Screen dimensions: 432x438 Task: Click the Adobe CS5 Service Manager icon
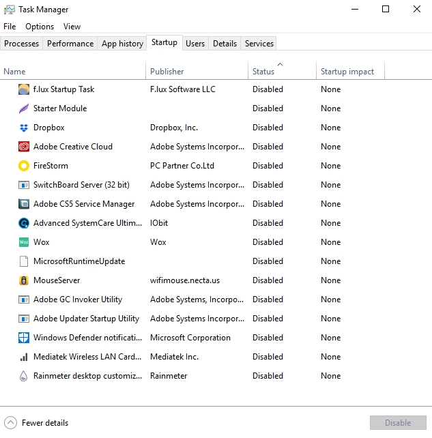click(x=24, y=204)
